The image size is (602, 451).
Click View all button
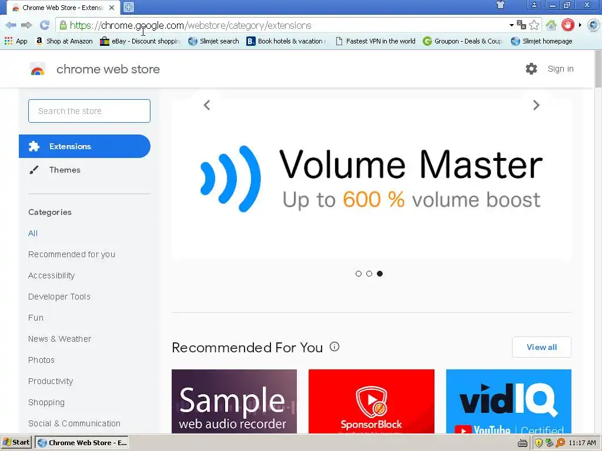click(x=541, y=347)
